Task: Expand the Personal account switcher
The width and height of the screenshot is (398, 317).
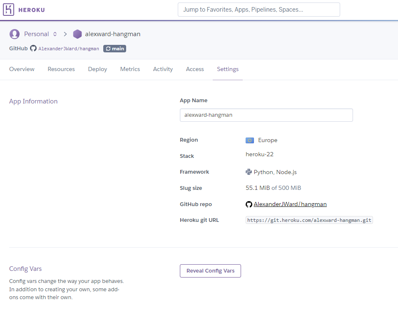Action: pos(55,34)
